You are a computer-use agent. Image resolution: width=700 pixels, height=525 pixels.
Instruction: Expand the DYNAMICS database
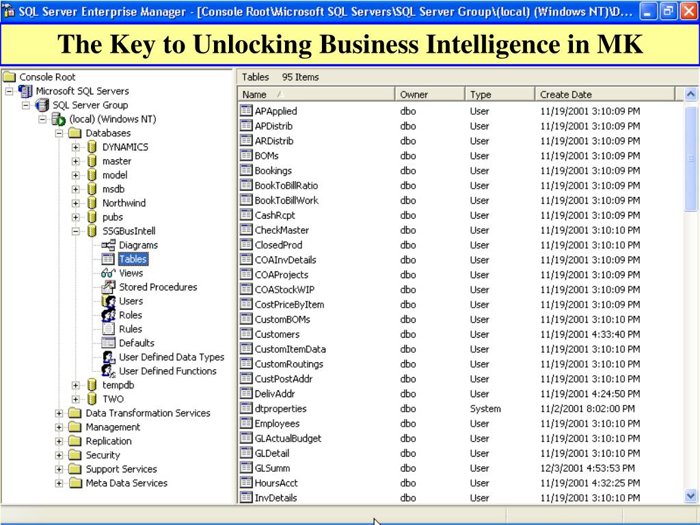click(75, 148)
